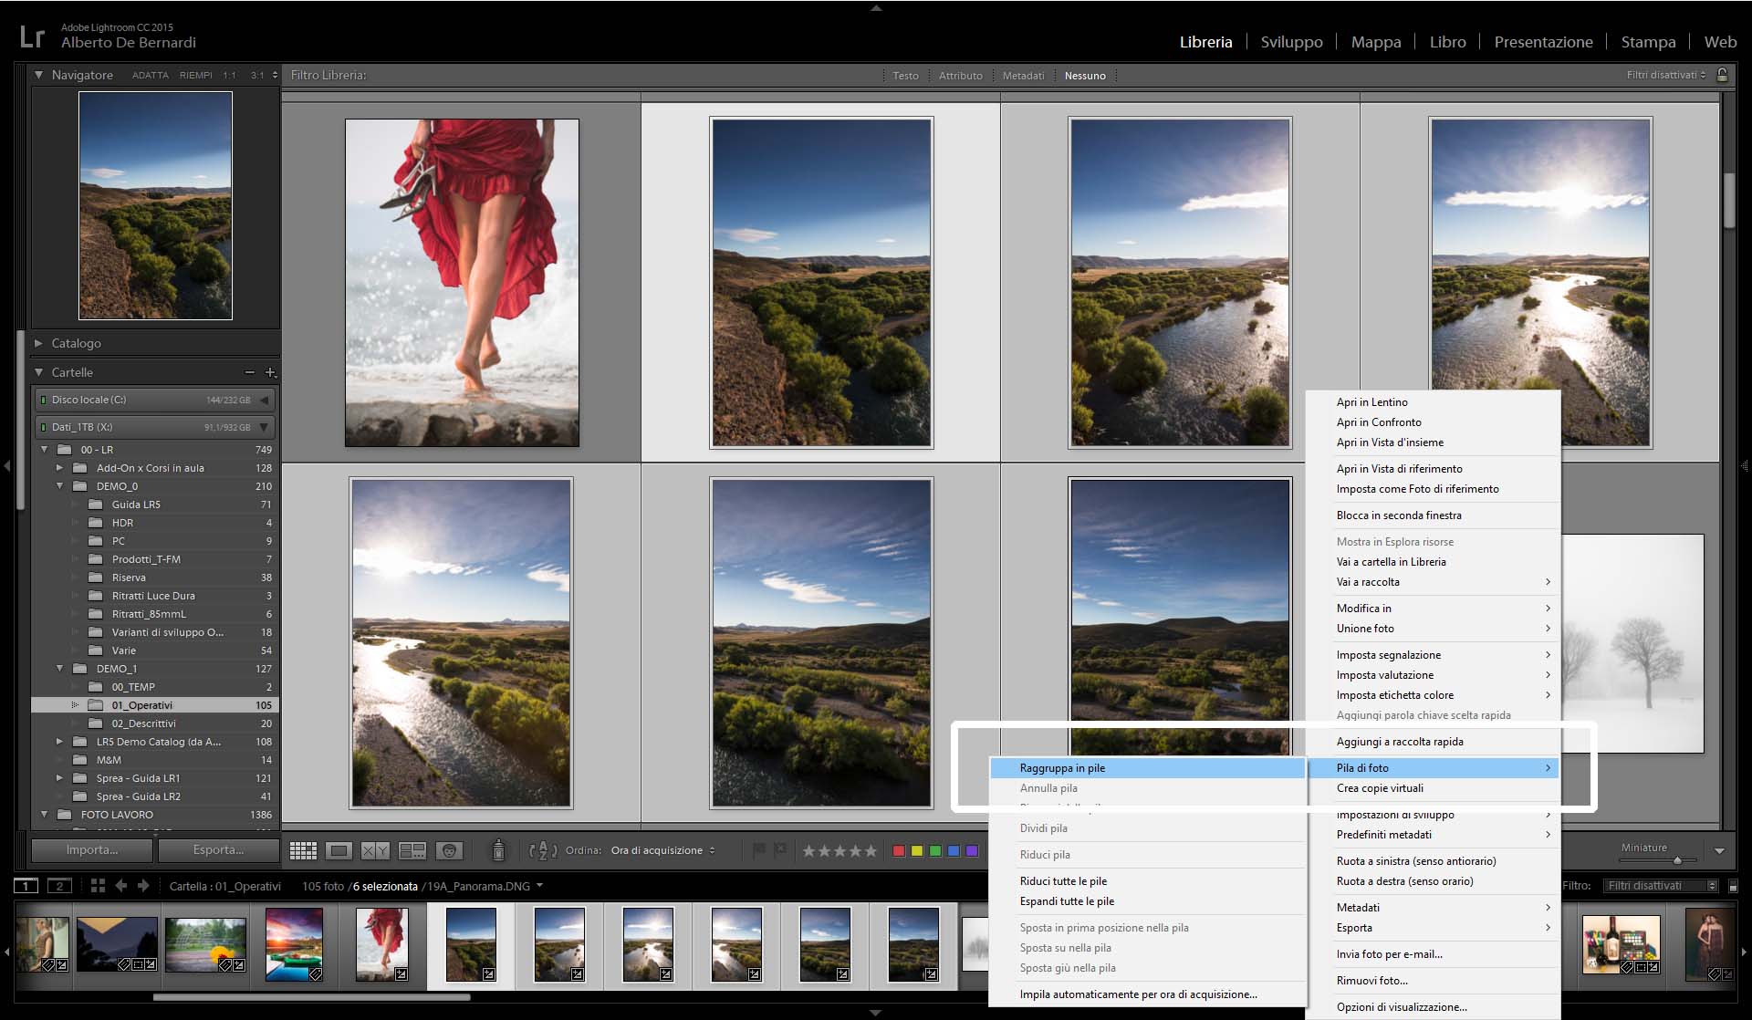Screen dimensions: 1752x1020
Task: Choose Raggruppa in pile menu item
Action: 1062,768
